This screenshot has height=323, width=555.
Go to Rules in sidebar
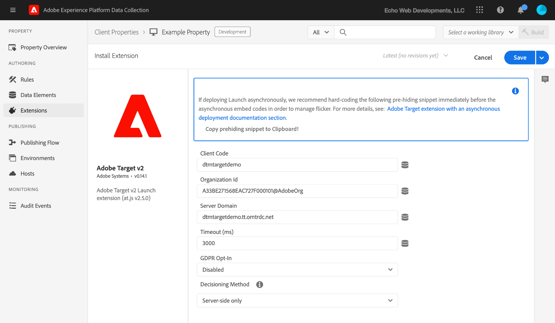point(27,80)
